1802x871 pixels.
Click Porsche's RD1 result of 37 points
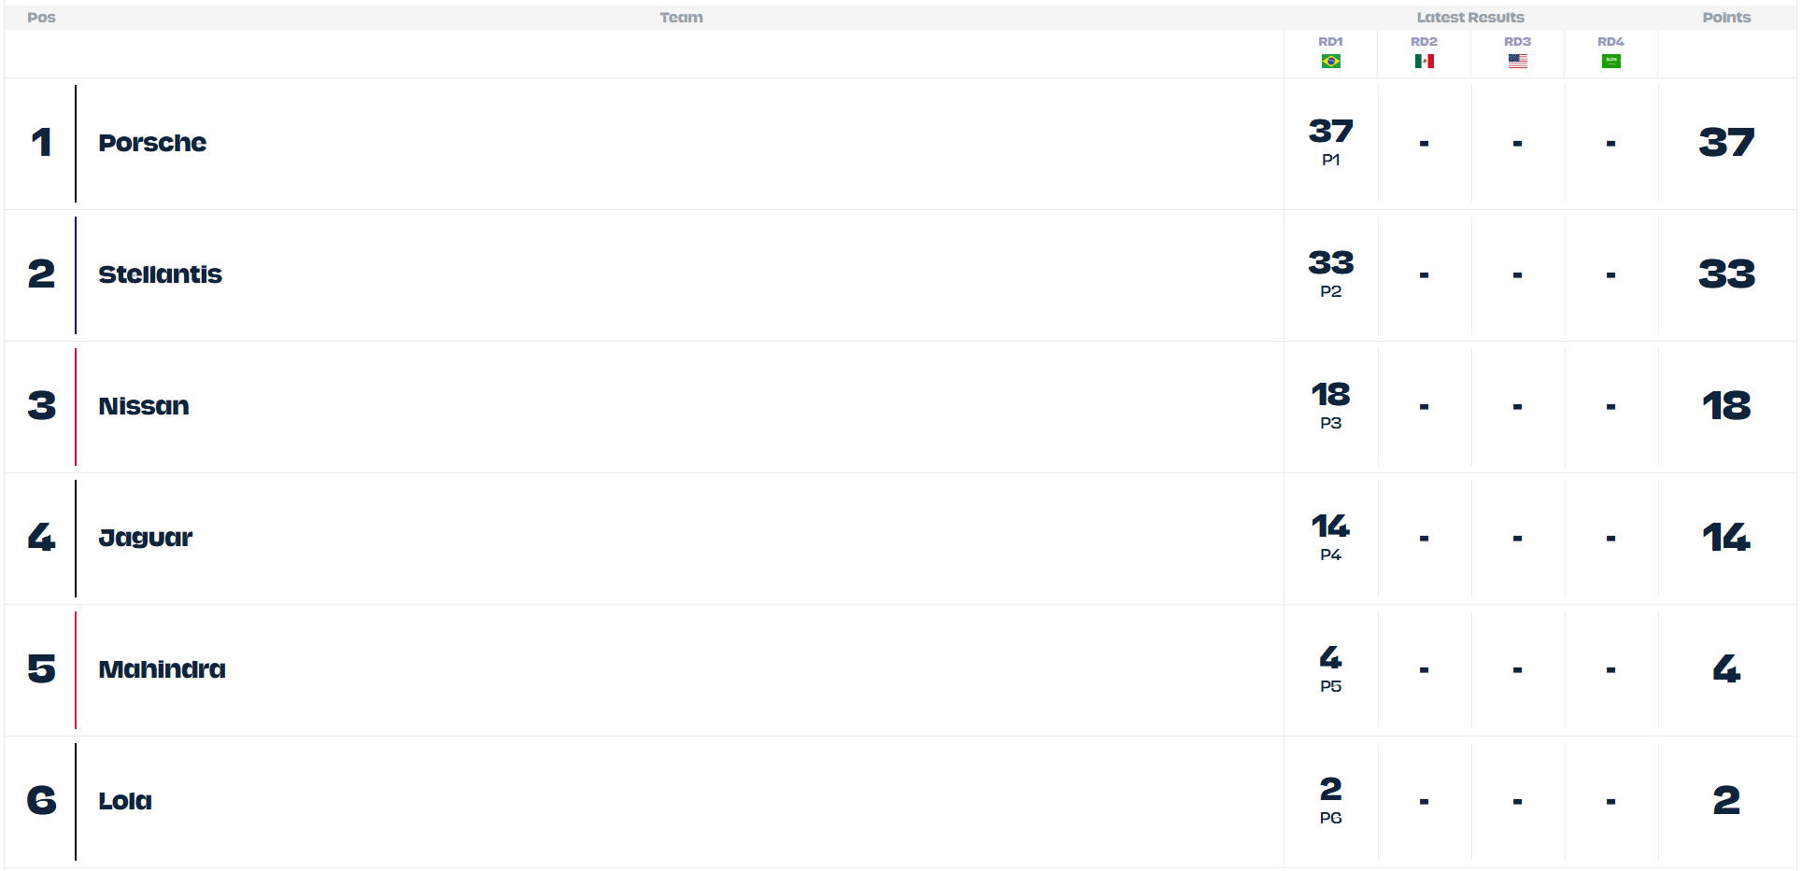pos(1330,133)
